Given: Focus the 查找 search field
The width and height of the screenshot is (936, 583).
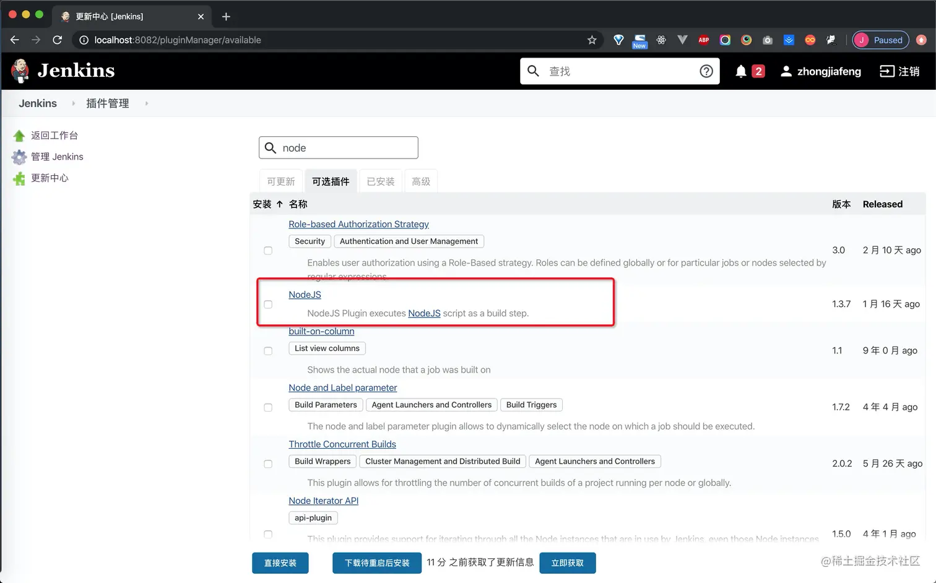Looking at the screenshot, I should (620, 71).
